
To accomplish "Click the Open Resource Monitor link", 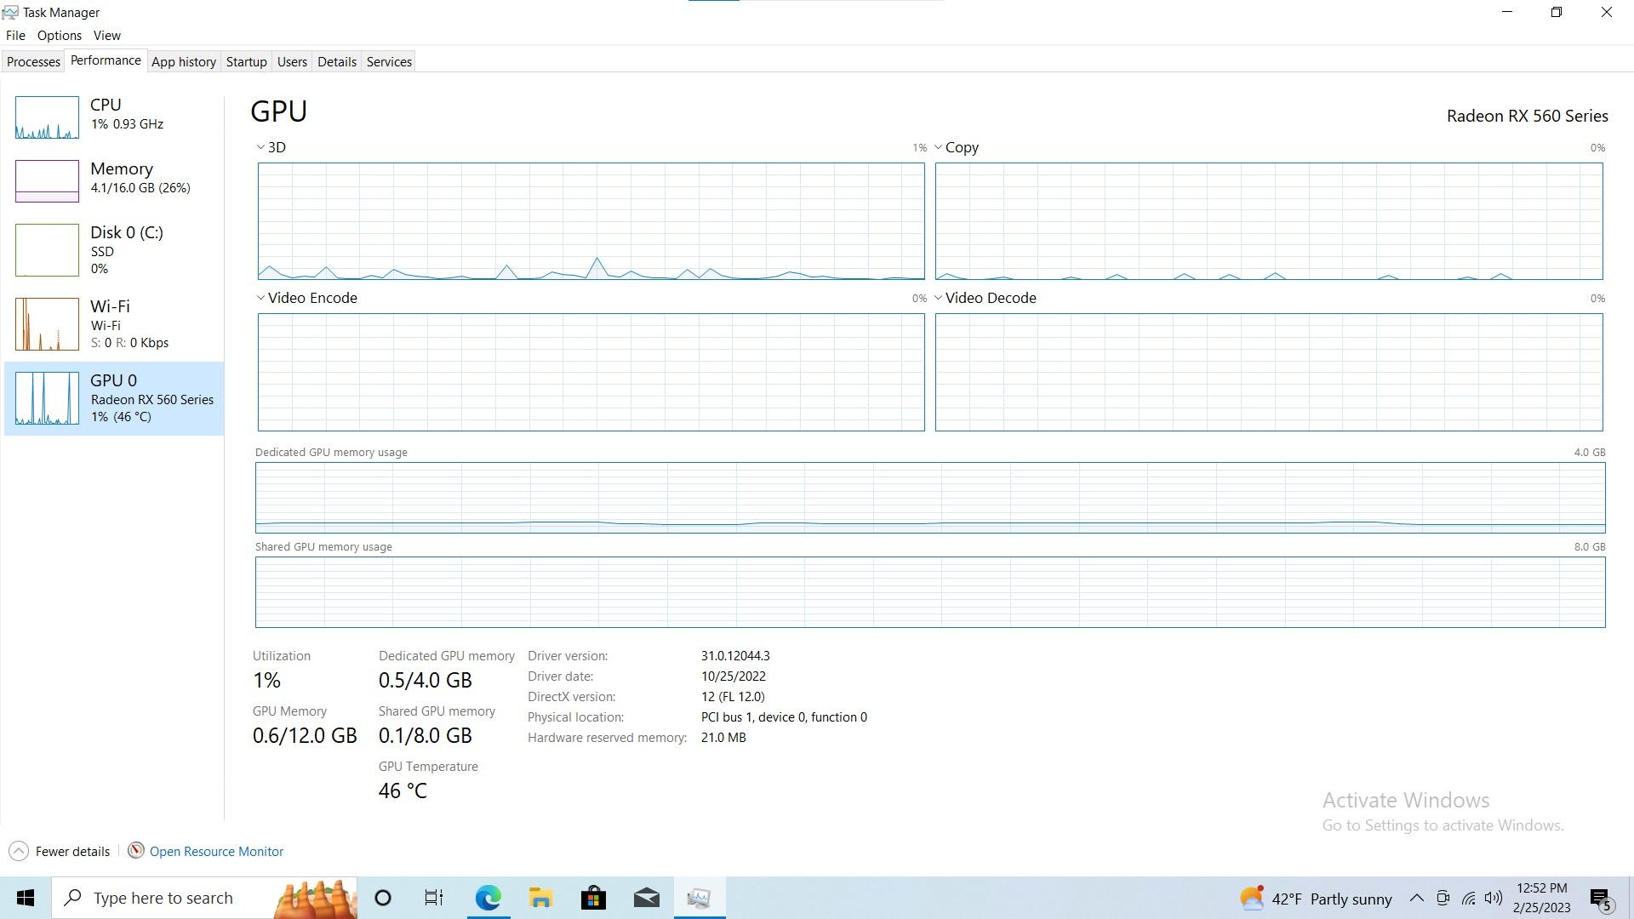I will click(x=216, y=851).
